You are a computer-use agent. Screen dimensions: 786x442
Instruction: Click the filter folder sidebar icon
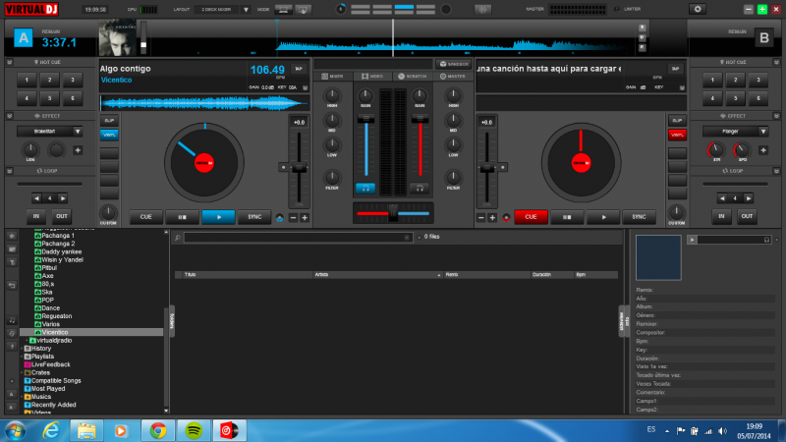12,262
